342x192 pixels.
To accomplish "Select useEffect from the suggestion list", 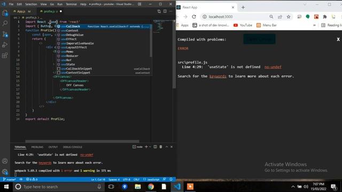I will (x=104, y=39).
